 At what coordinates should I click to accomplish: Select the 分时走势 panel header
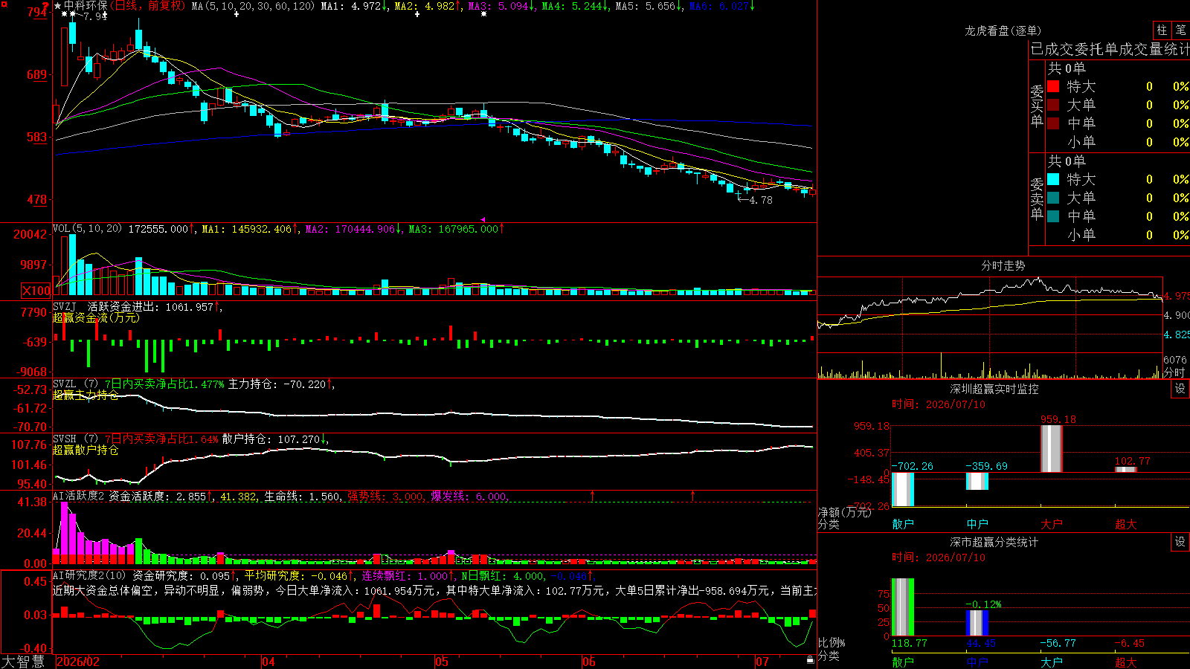1003,265
